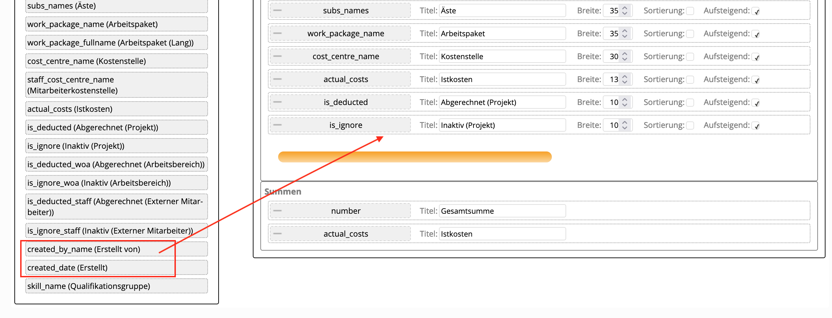Viewport: 832px width, 318px height.
Task: Click the minus icon on the Summen actual_costs row
Action: click(x=277, y=234)
